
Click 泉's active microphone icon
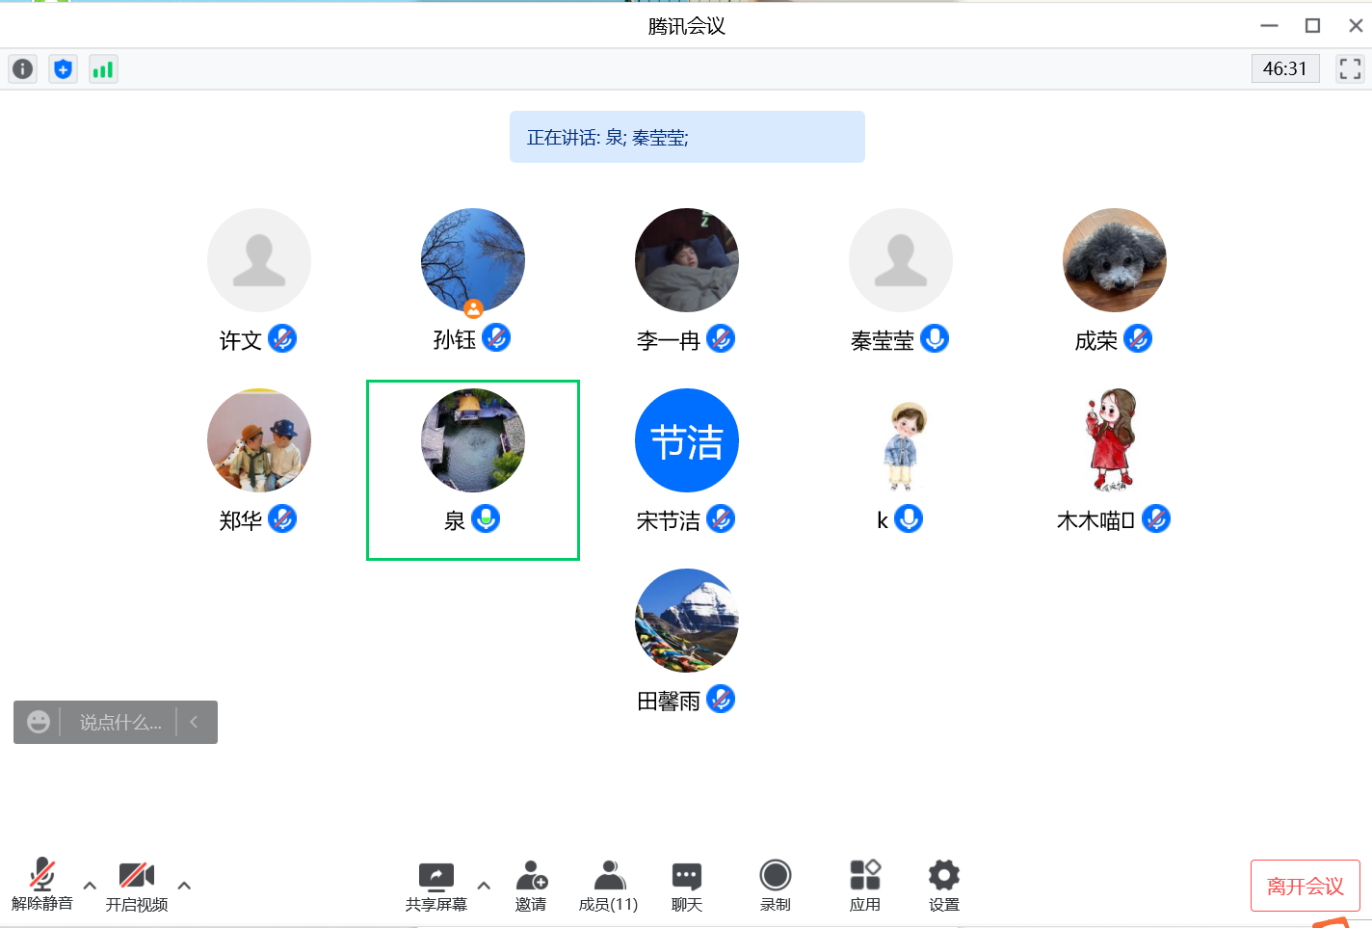[486, 518]
